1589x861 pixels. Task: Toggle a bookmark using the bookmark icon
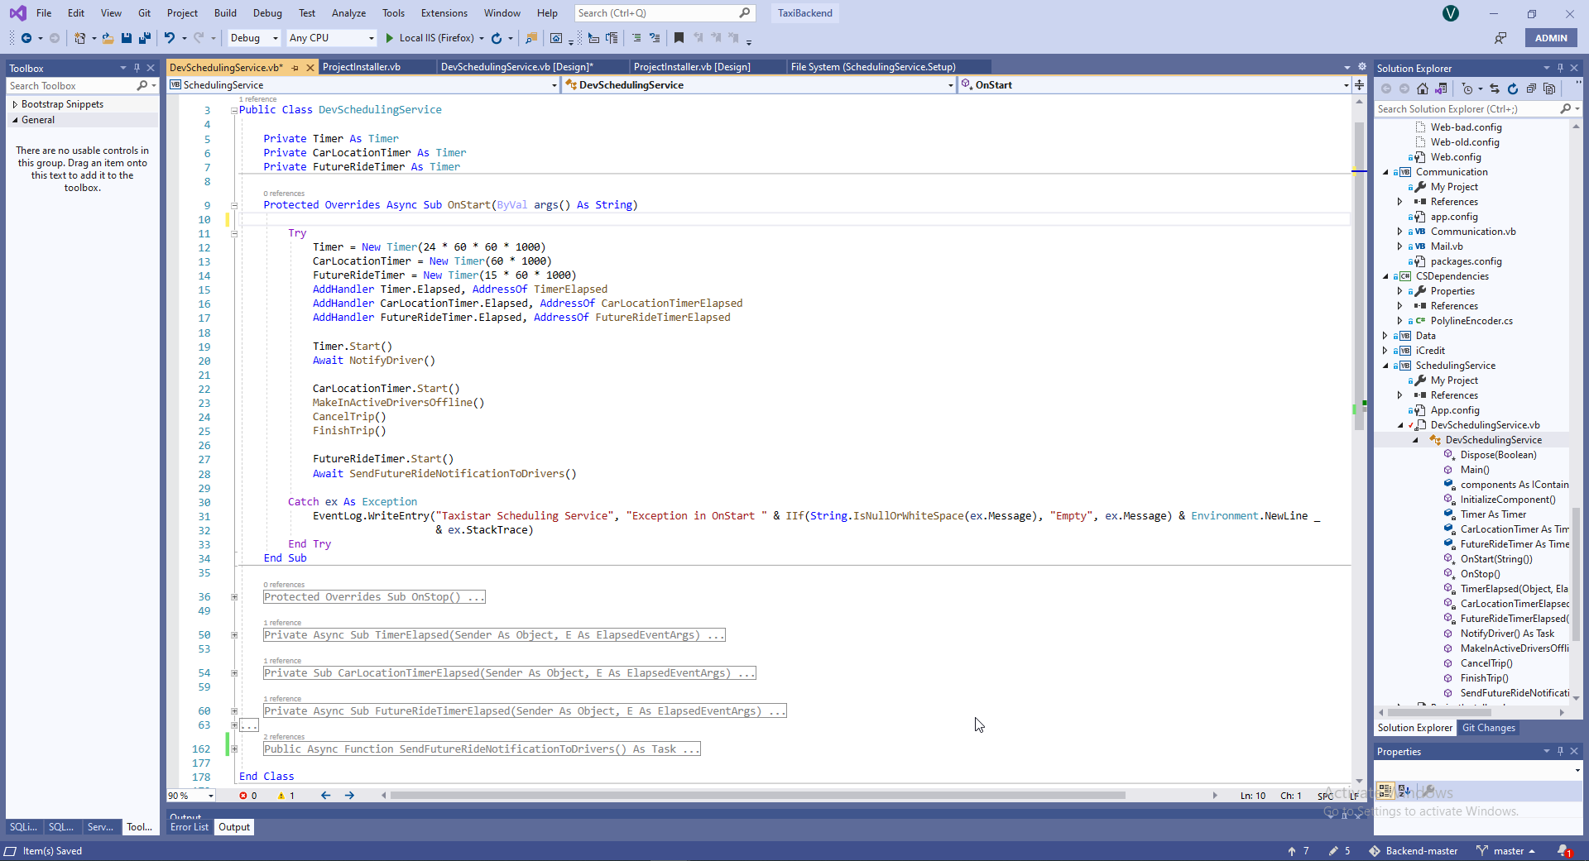pos(679,38)
